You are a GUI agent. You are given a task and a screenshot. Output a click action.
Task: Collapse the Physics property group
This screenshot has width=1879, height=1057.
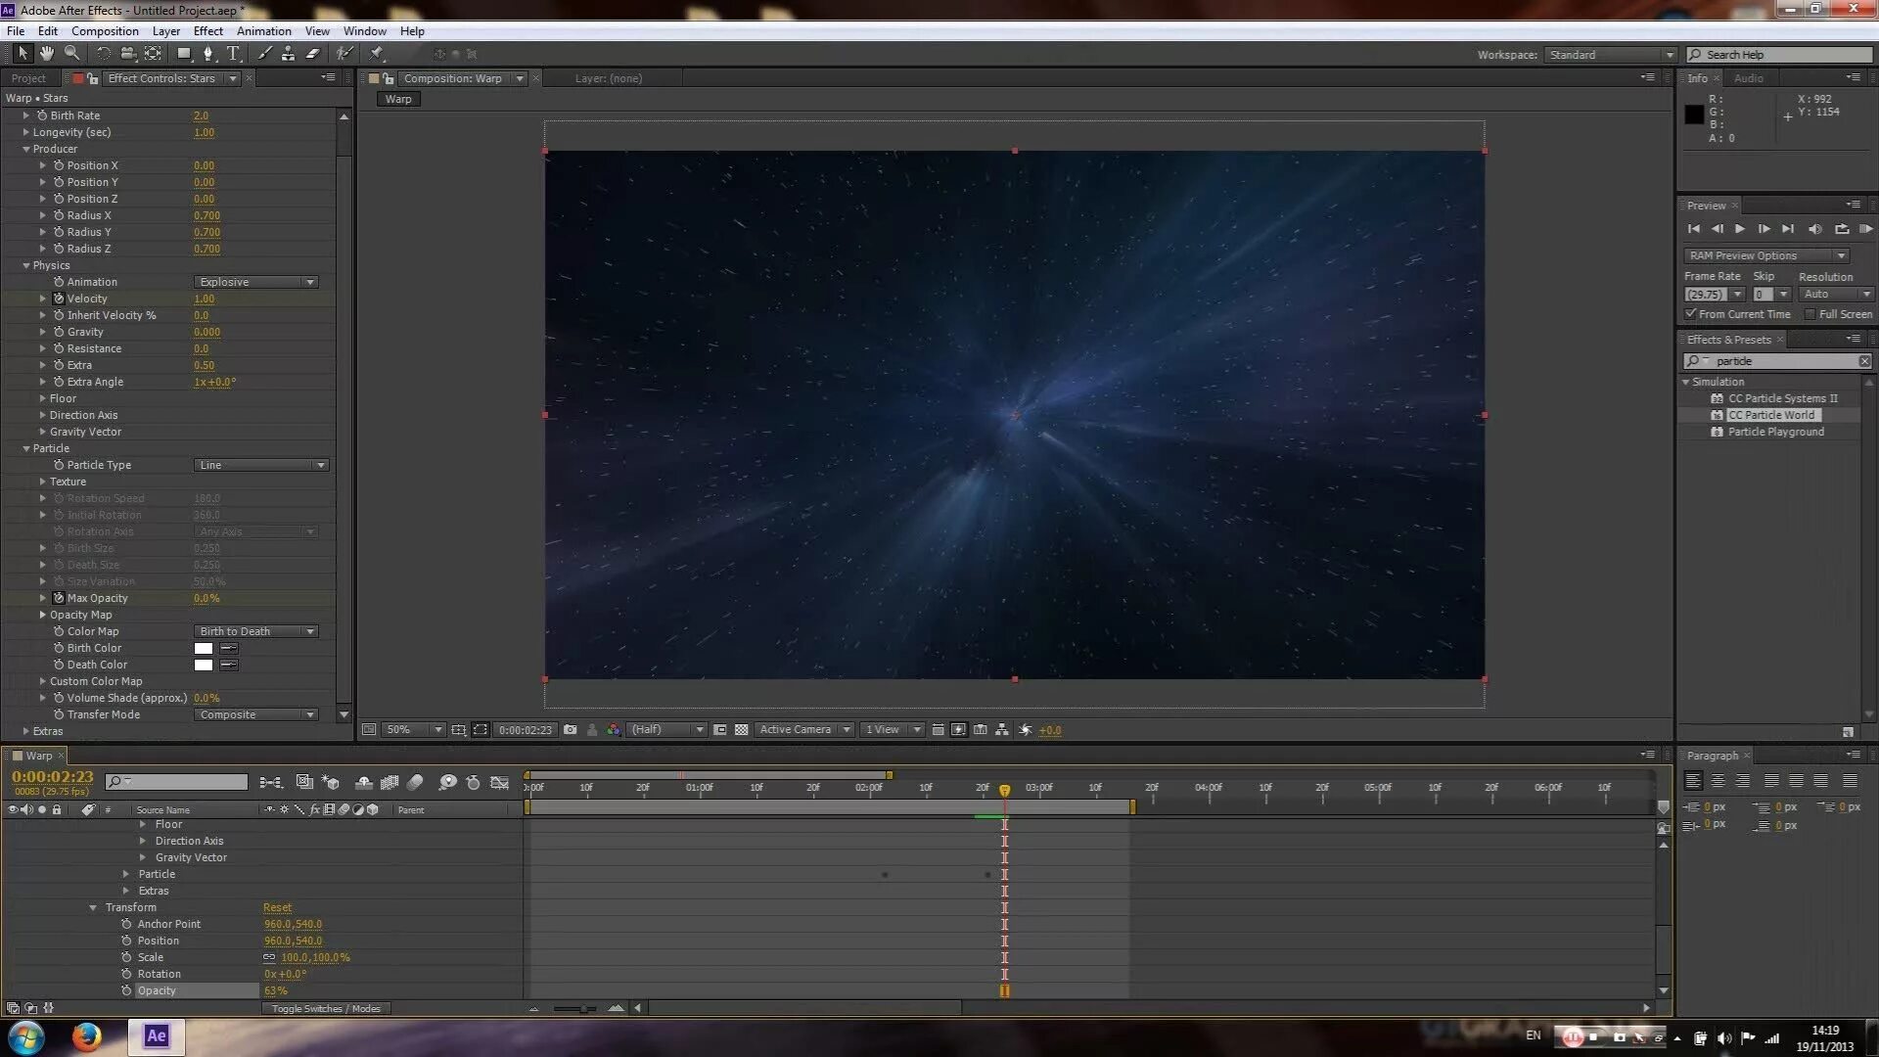26,265
